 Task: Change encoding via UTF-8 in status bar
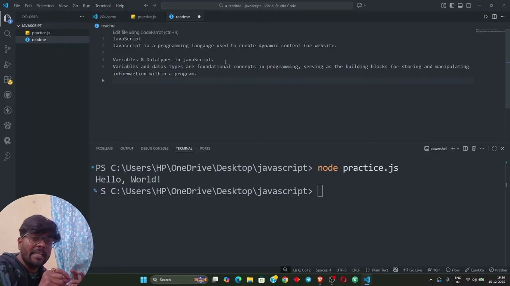point(341,270)
